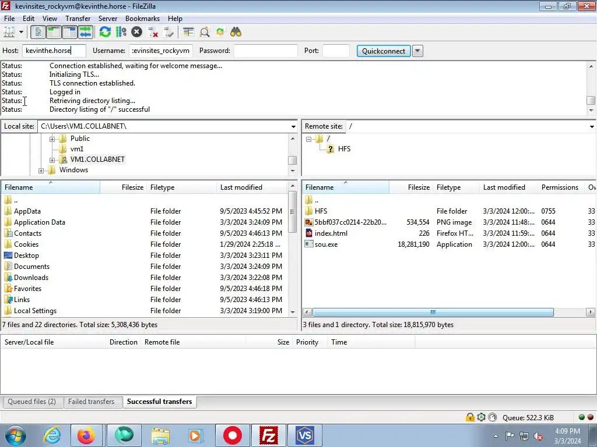Sort remote files by Permissions column

click(x=560, y=187)
